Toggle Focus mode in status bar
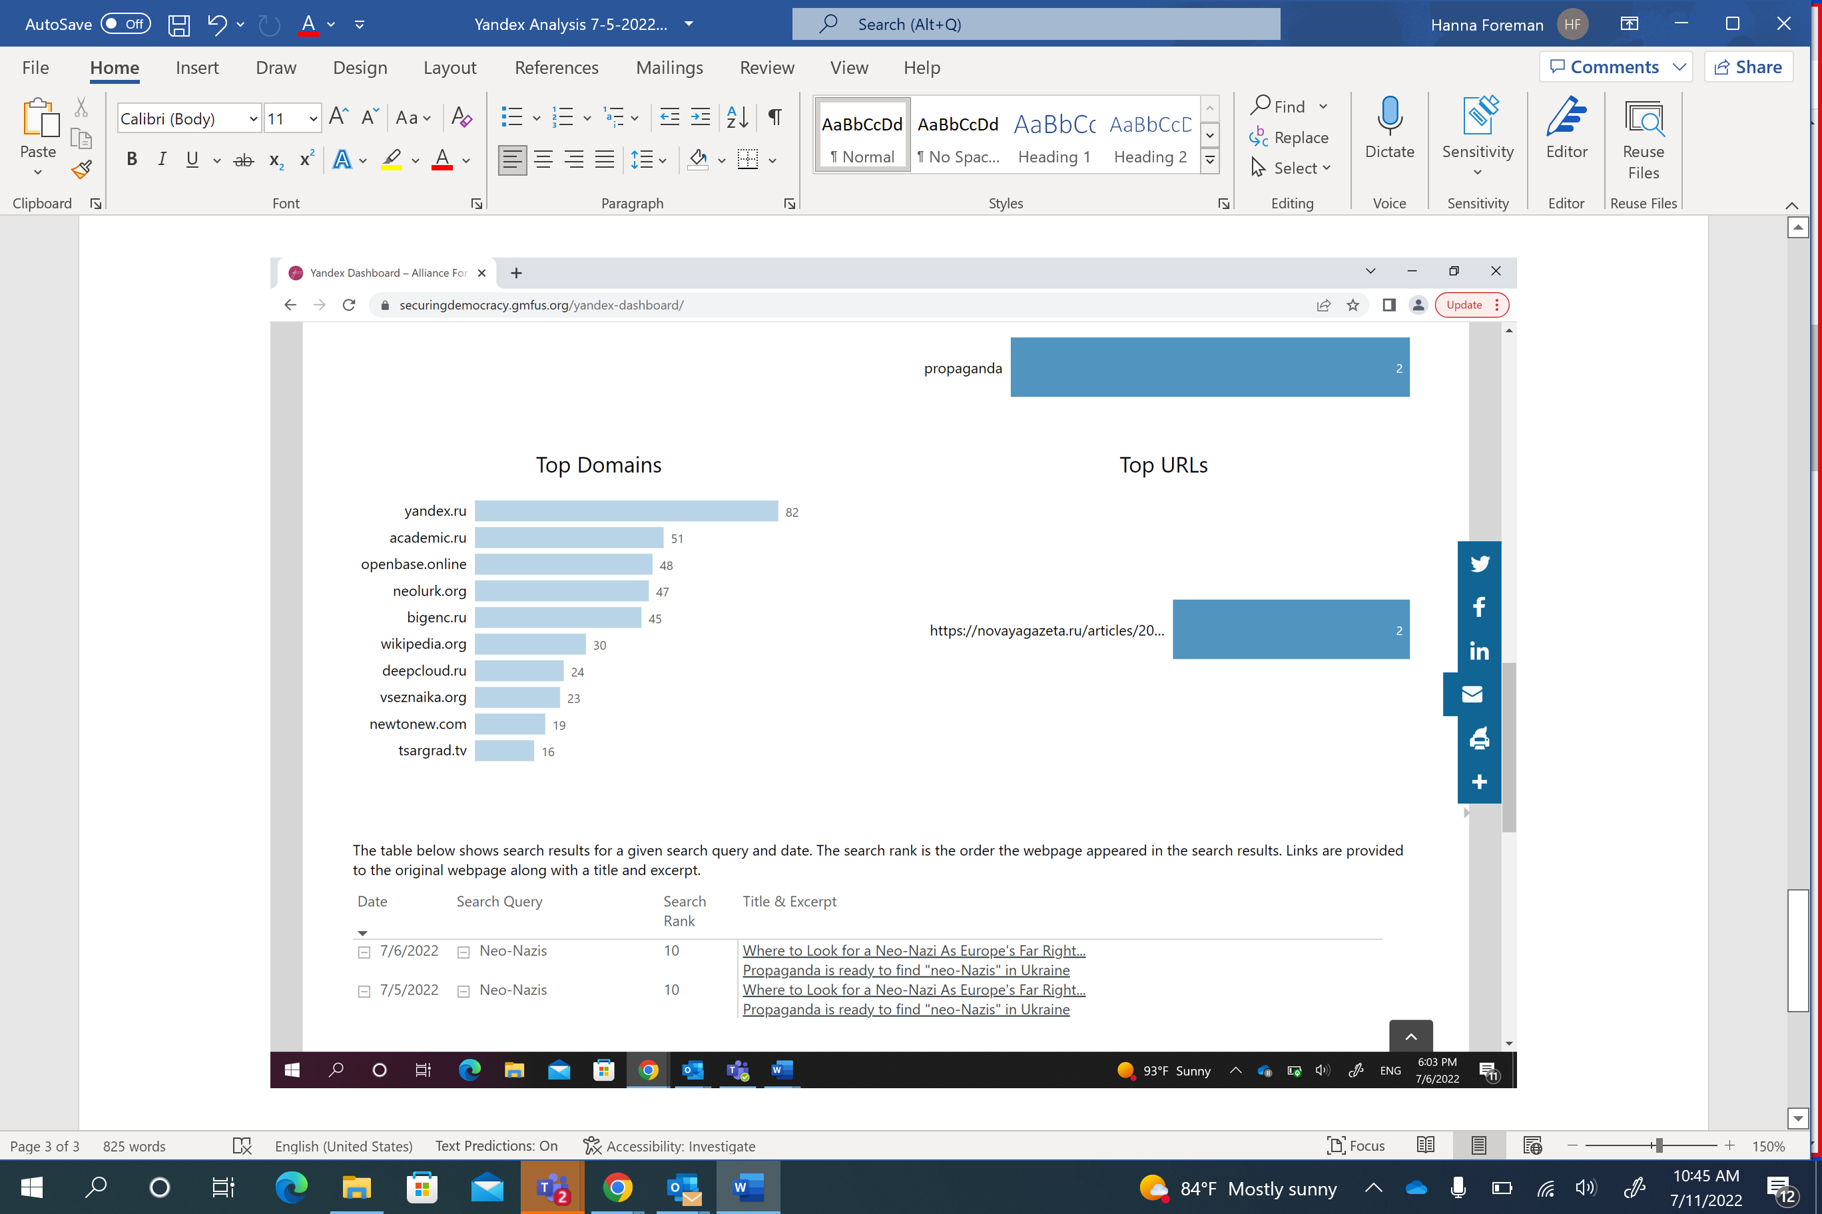The height and width of the screenshot is (1214, 1822). pos(1356,1146)
